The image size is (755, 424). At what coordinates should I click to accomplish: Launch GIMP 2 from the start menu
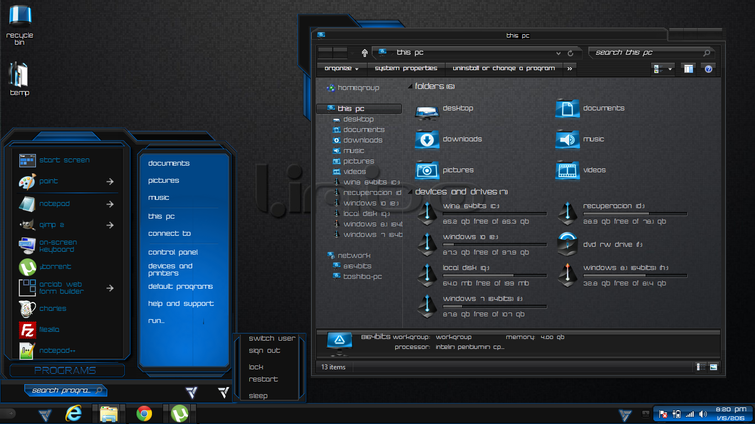pyautogui.click(x=51, y=225)
